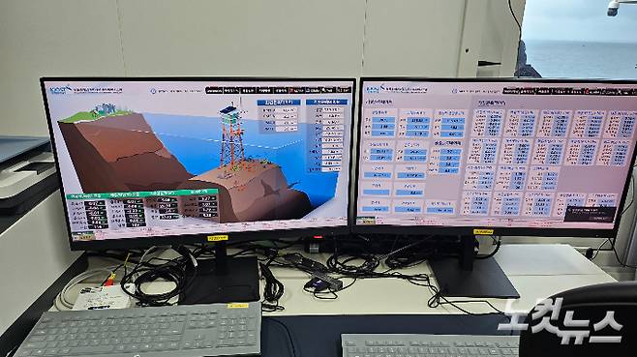Click the solar panel atop the tower graphic

[227, 110]
